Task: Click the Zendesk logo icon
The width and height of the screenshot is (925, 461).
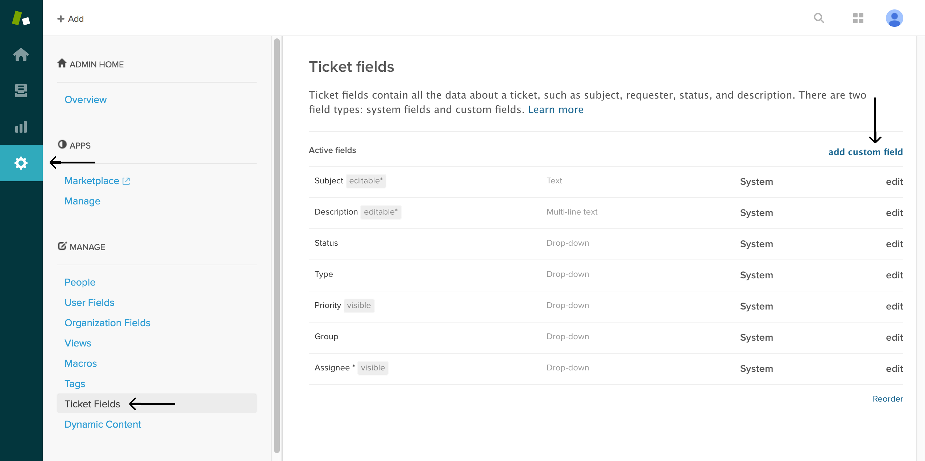Action: click(21, 18)
